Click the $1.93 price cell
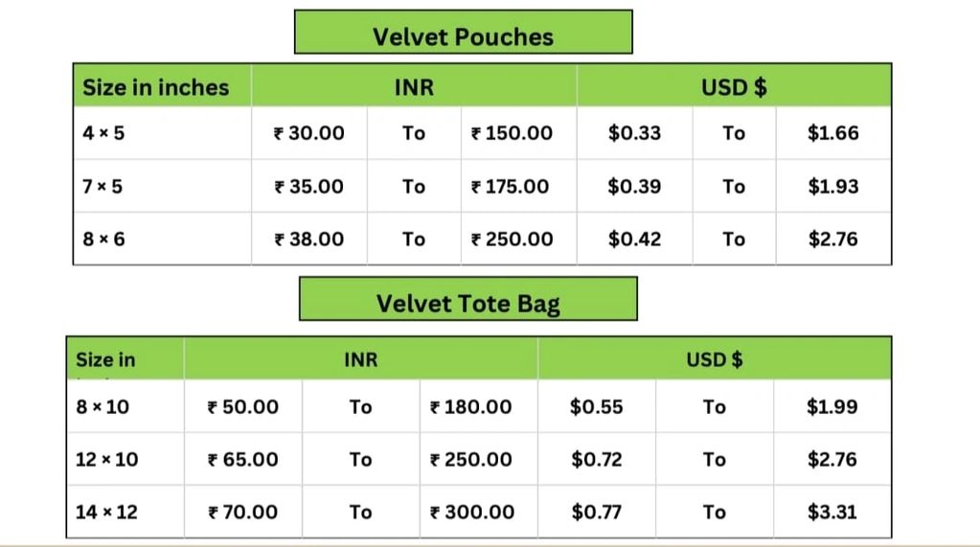Screen dimensions: 980x547 click(833, 186)
